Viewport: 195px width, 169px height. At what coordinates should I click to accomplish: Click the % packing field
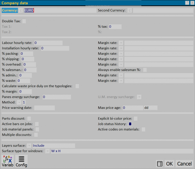tap(27, 54)
